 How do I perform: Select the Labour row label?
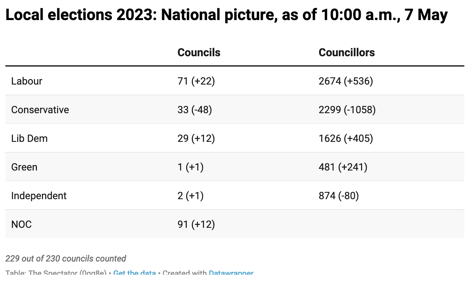(27, 81)
